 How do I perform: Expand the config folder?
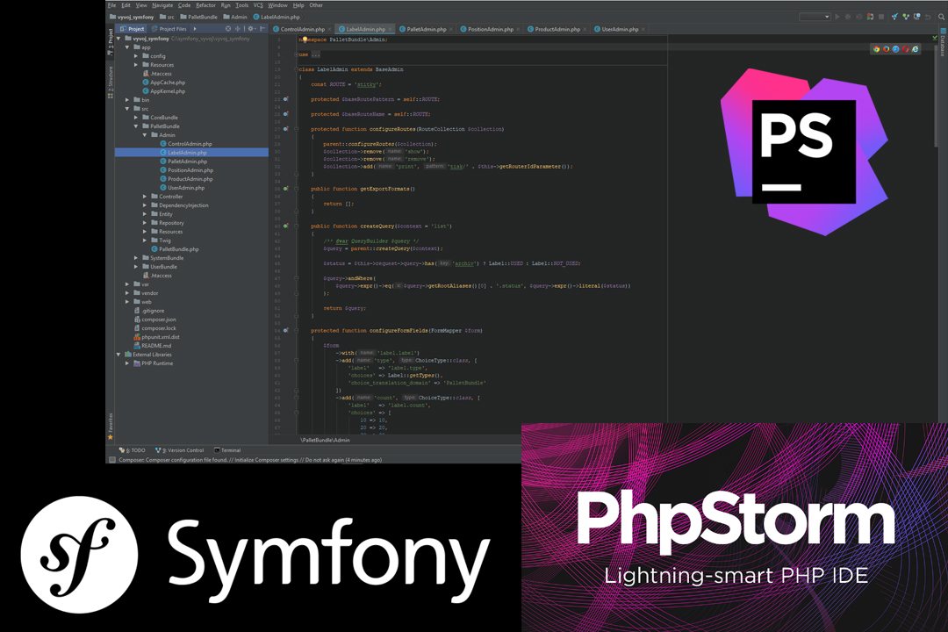(x=136, y=55)
